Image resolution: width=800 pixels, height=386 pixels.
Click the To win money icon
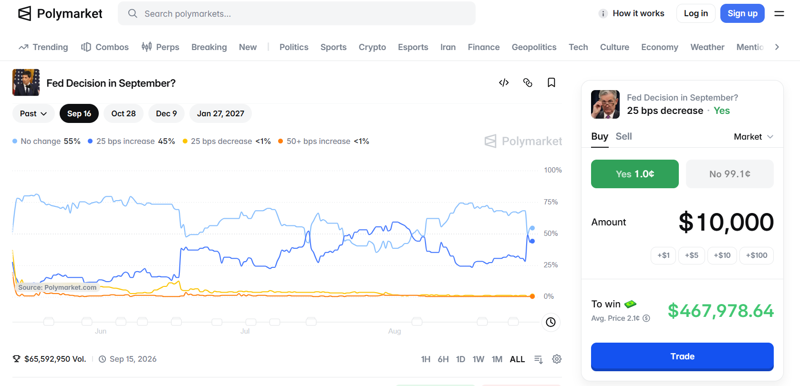pyautogui.click(x=630, y=304)
